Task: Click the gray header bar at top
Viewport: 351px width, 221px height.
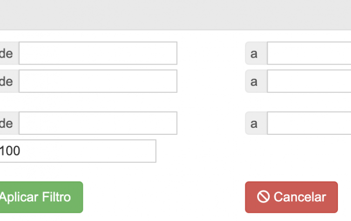Action: pyautogui.click(x=175, y=15)
